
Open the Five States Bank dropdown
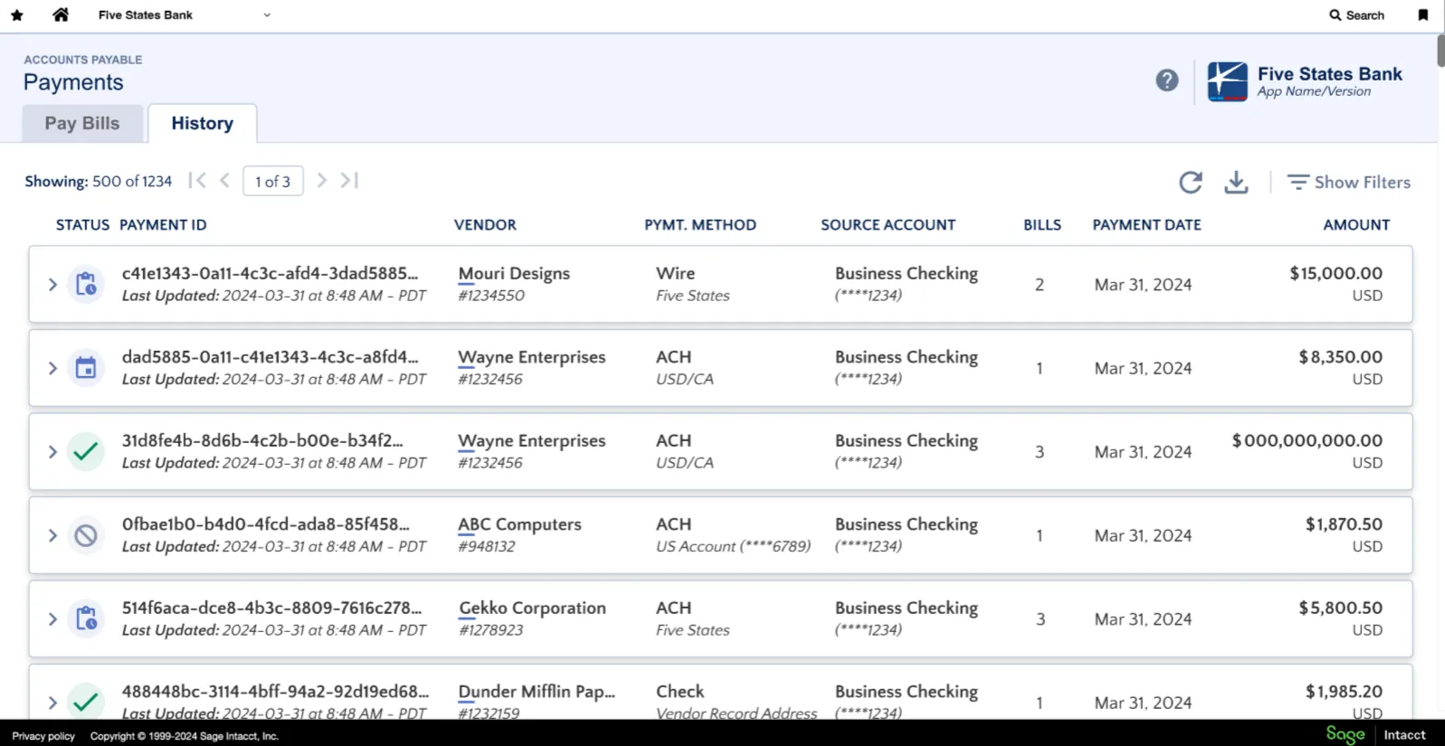[x=185, y=15]
